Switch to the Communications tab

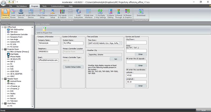click(57, 6)
